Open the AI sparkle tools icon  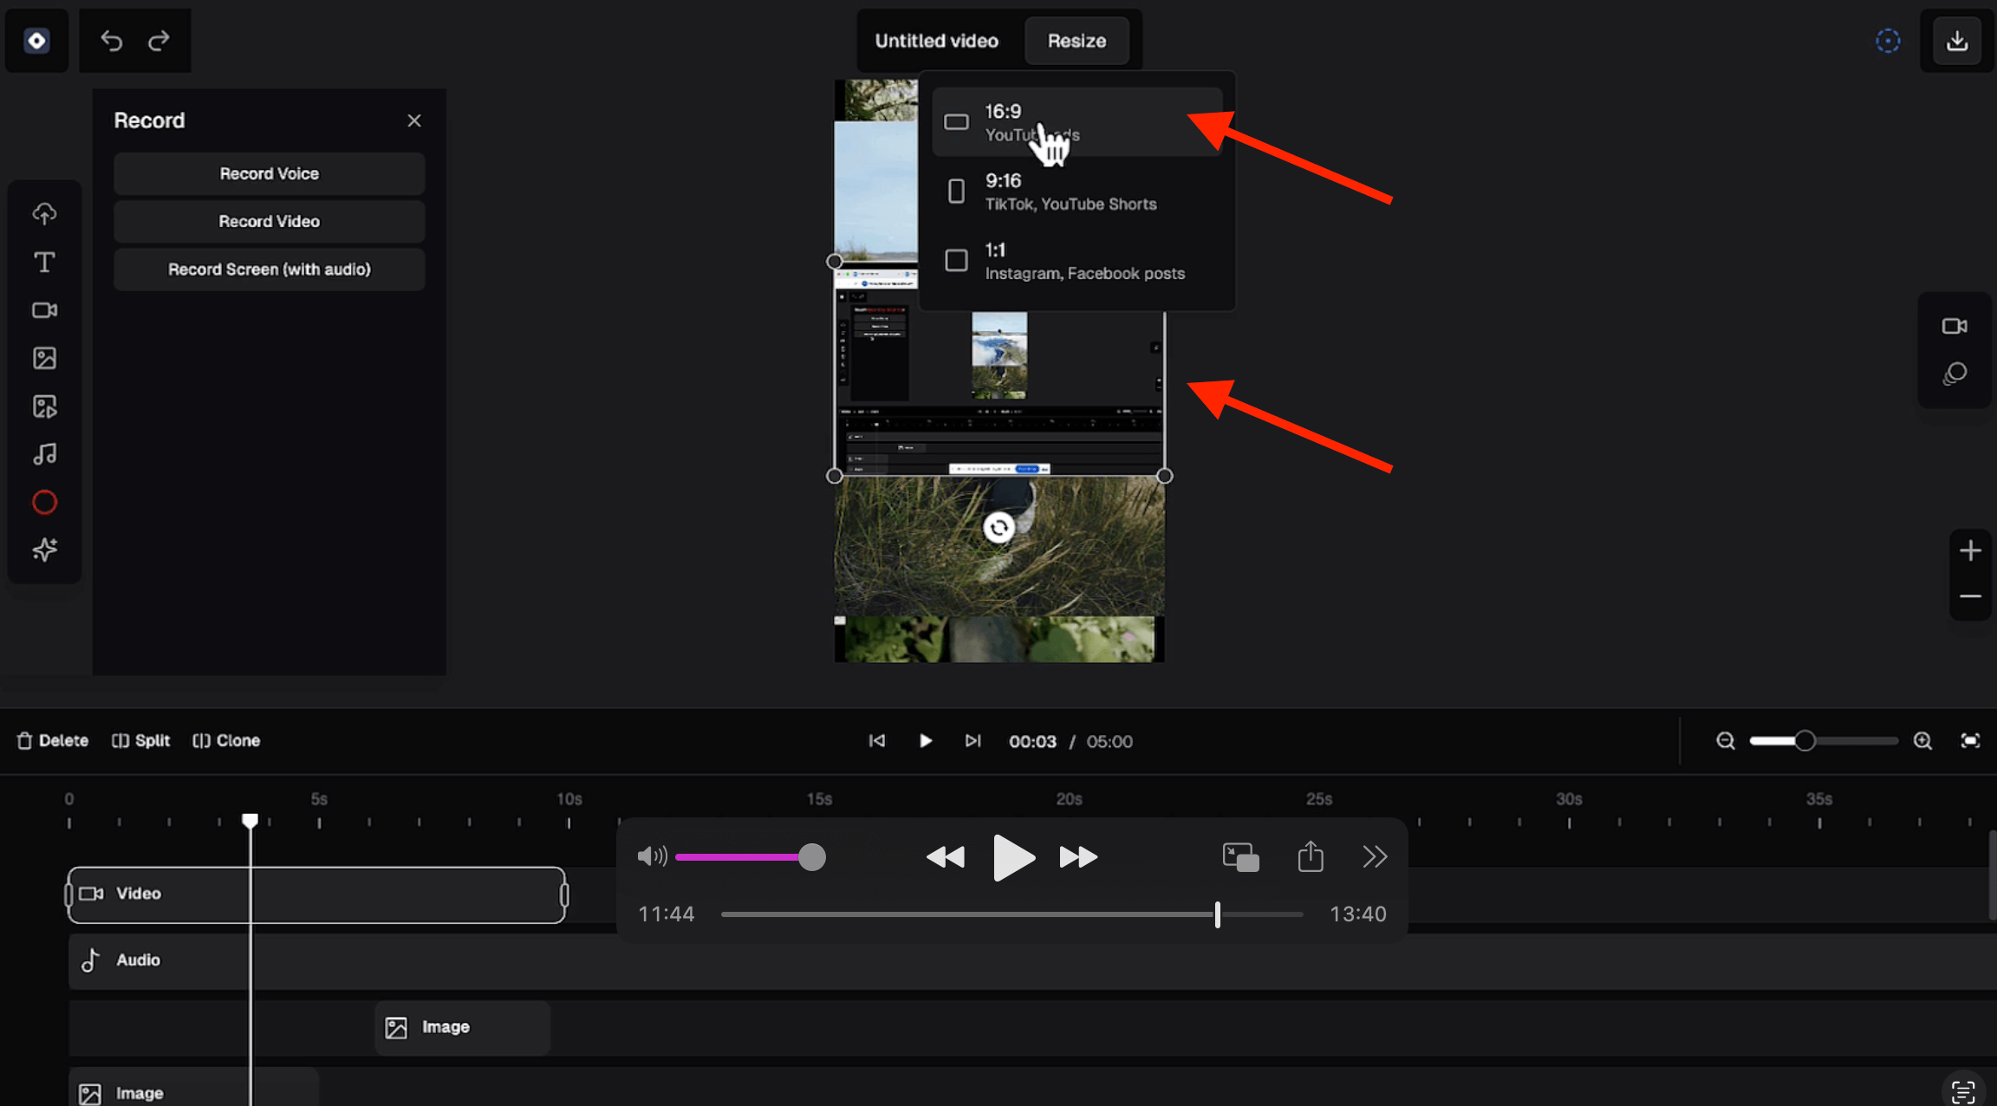click(x=44, y=550)
